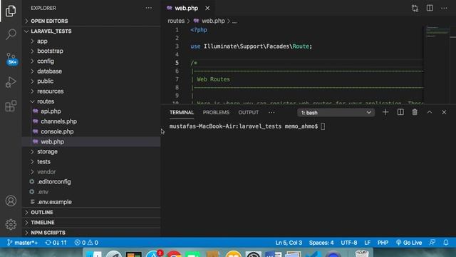
Task: Switch to the TERMINAL panel tab
Action: 182,113
